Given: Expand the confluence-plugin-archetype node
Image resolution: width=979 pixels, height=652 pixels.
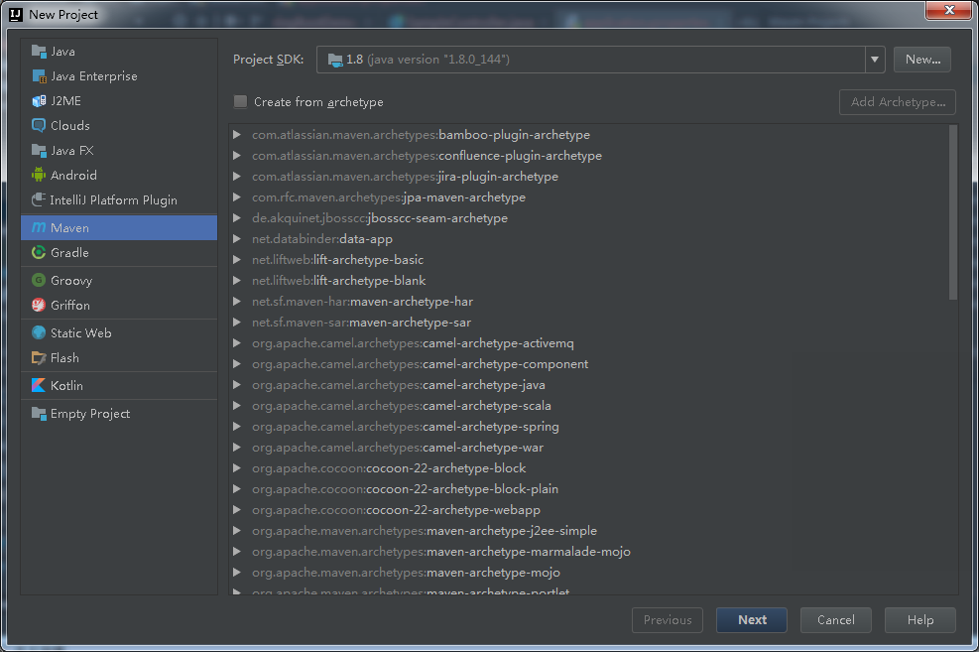Looking at the screenshot, I should point(237,156).
